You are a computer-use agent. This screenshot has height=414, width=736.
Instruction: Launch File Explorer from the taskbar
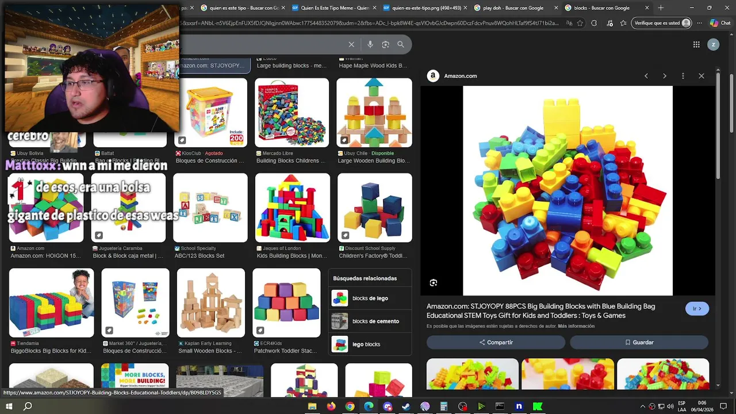[x=312, y=407]
